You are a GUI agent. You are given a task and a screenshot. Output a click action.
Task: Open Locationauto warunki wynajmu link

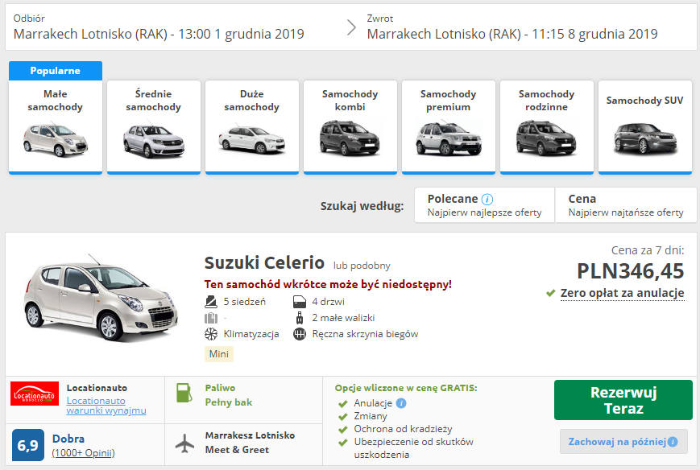click(106, 406)
